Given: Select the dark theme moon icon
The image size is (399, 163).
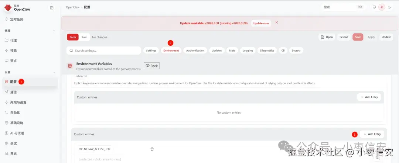Looking at the screenshot, I should click(x=389, y=7).
